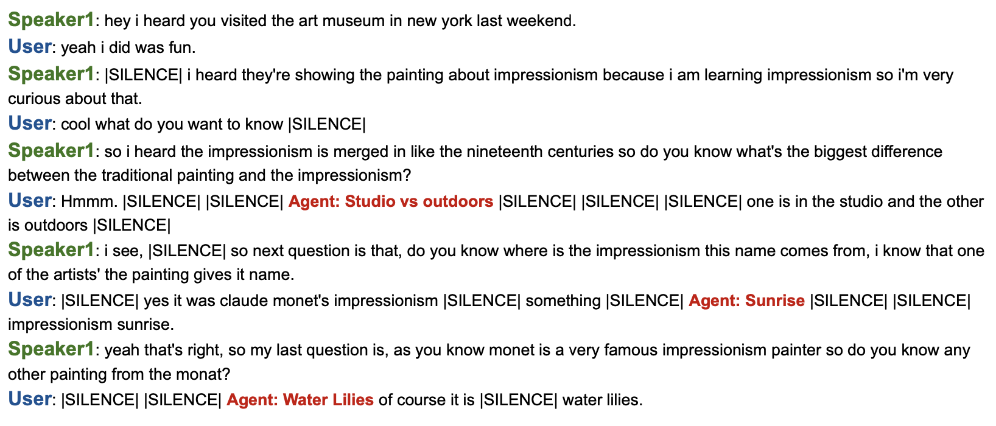This screenshot has width=996, height=426.
Task: Click the red "Agent: Sunrise" text
Action: click(746, 301)
